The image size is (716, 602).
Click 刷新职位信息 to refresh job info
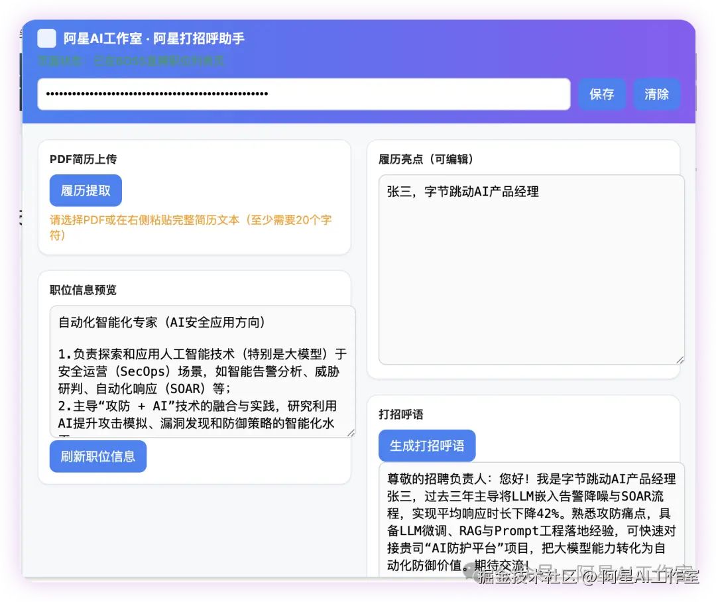point(97,456)
